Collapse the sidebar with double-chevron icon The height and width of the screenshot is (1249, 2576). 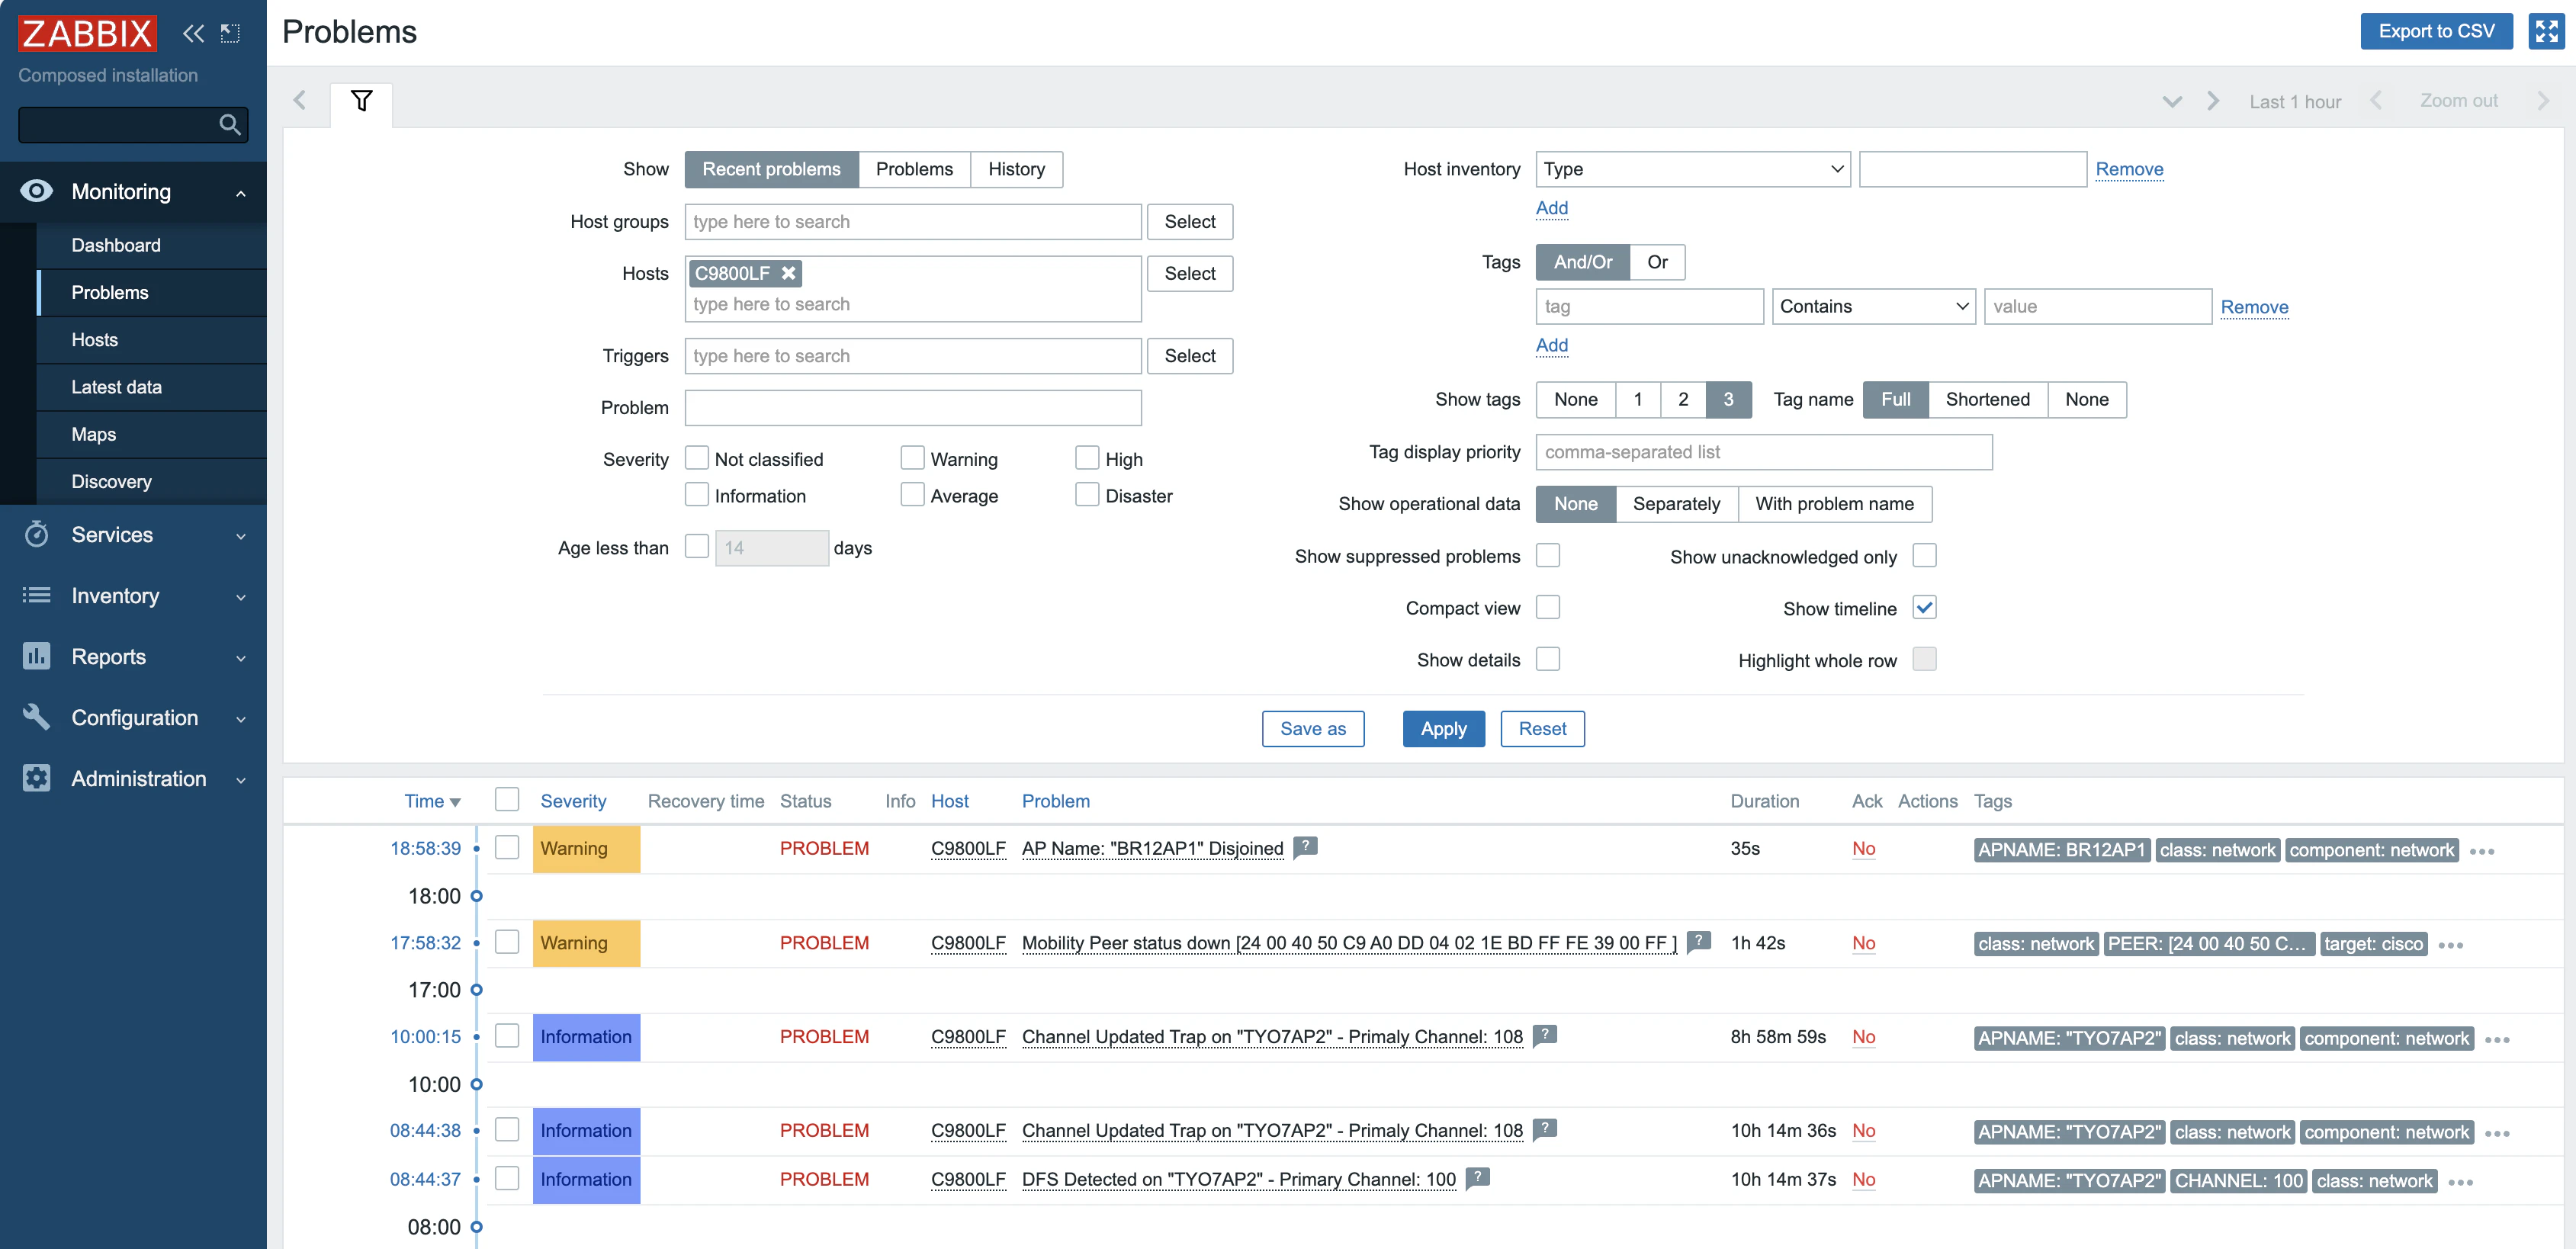193,33
